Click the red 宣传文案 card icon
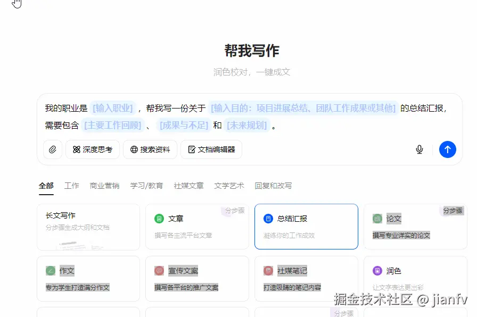Image resolution: width=477 pixels, height=317 pixels. 159,271
